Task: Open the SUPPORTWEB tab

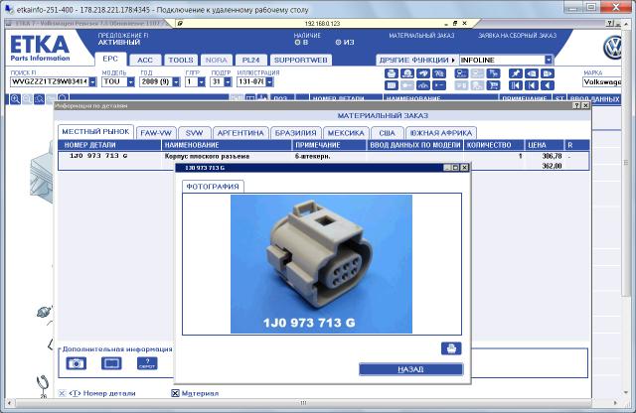Action: pos(300,60)
